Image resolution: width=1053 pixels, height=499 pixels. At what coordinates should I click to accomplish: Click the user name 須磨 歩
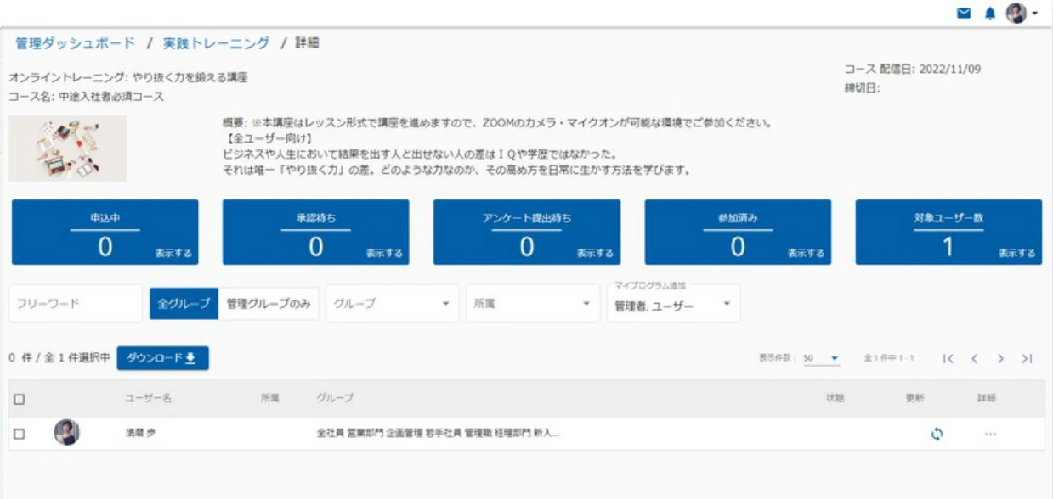click(x=140, y=434)
